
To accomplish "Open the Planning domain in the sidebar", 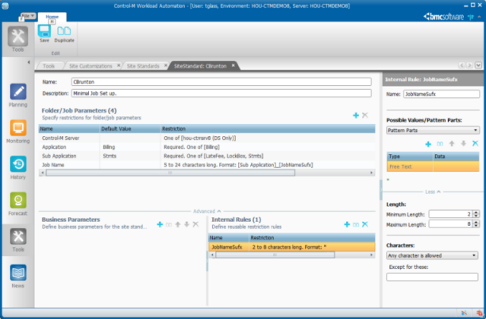I will pos(18,91).
